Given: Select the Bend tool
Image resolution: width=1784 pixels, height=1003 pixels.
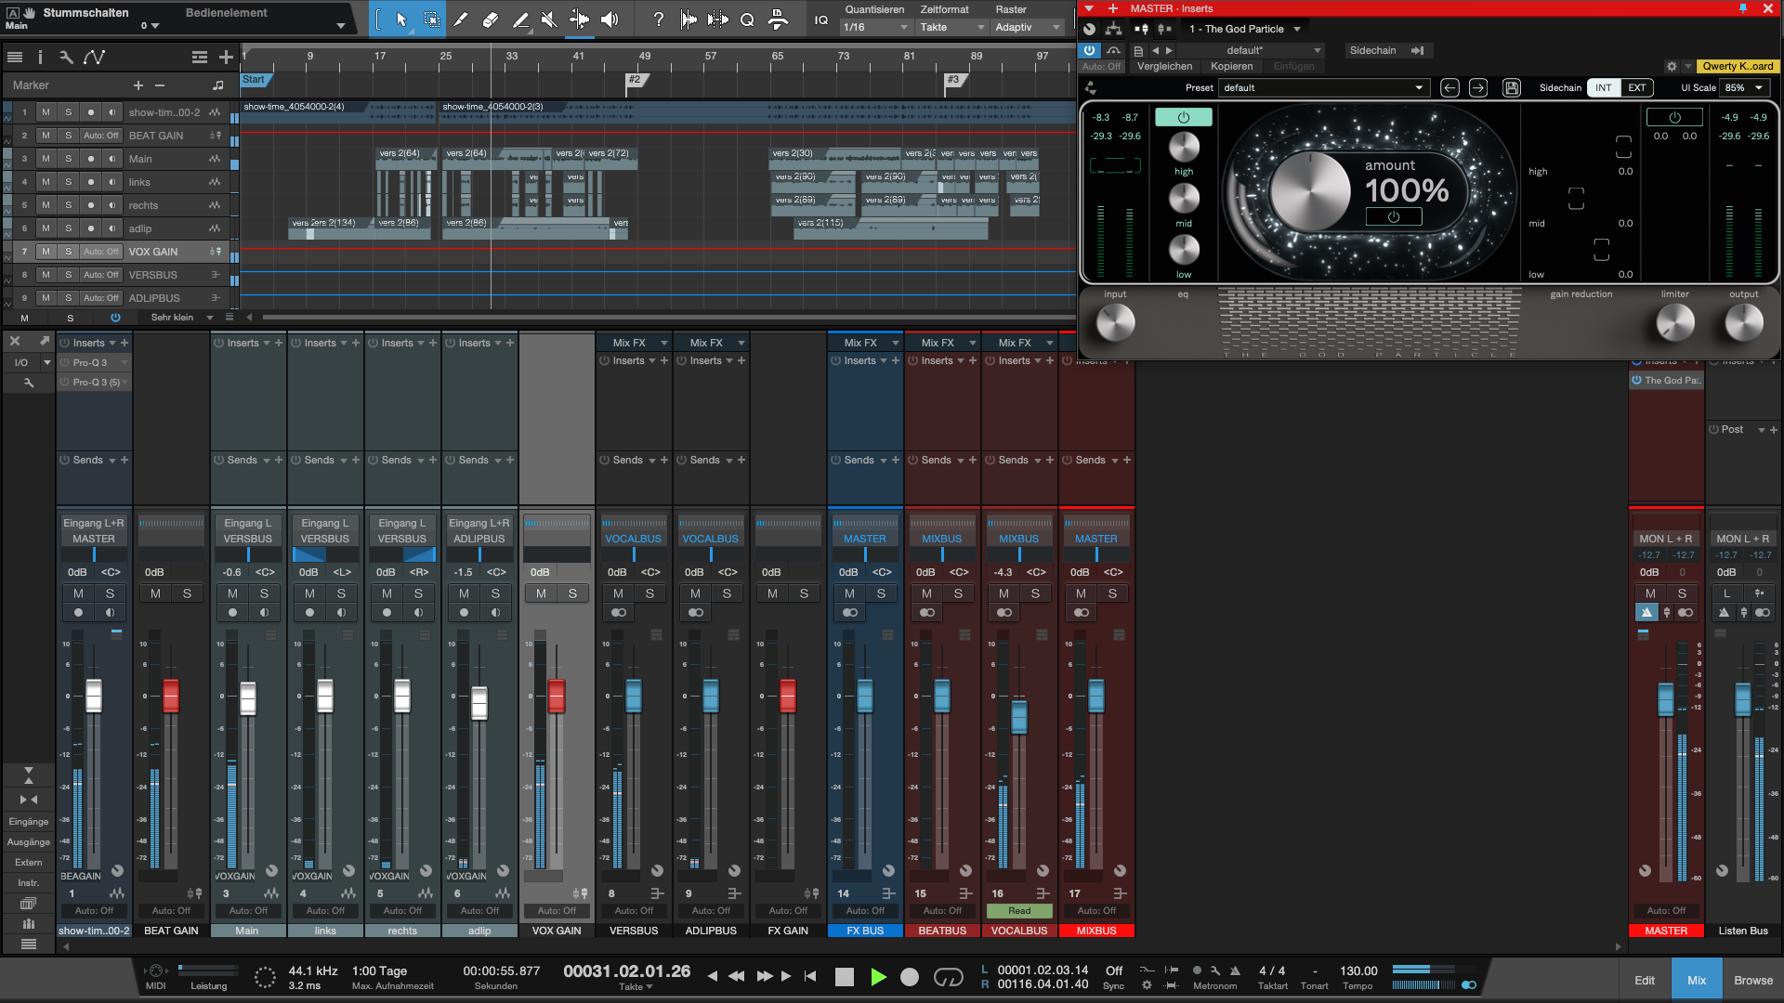Looking at the screenshot, I should pyautogui.click(x=579, y=20).
